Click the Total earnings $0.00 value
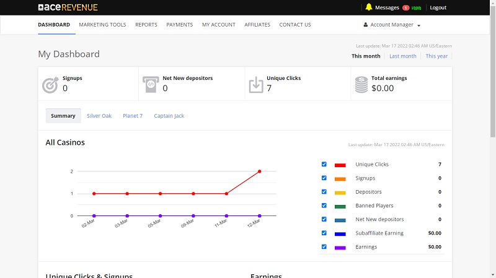 coord(383,88)
